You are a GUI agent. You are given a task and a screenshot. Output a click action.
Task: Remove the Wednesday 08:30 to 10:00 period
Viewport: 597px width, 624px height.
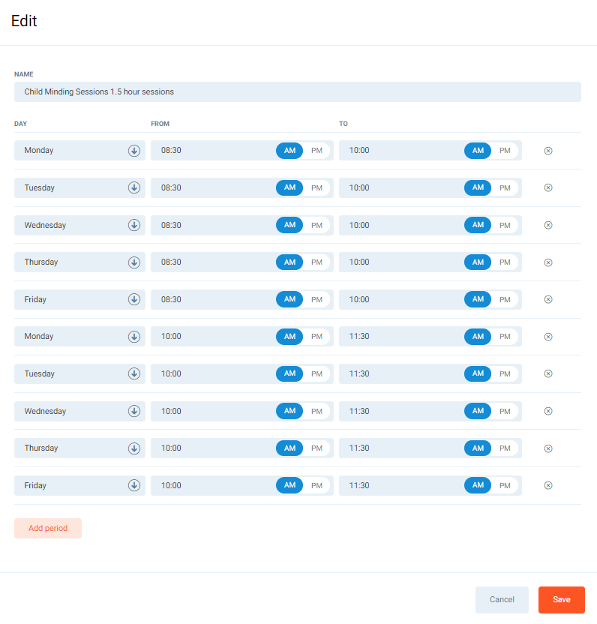point(547,225)
